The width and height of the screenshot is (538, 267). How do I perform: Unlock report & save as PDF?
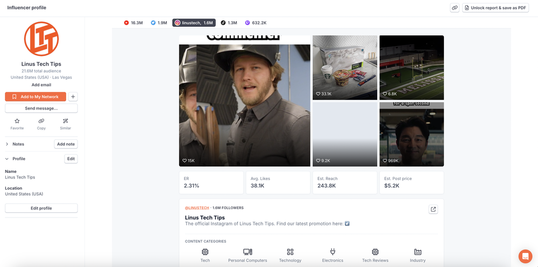pos(495,8)
